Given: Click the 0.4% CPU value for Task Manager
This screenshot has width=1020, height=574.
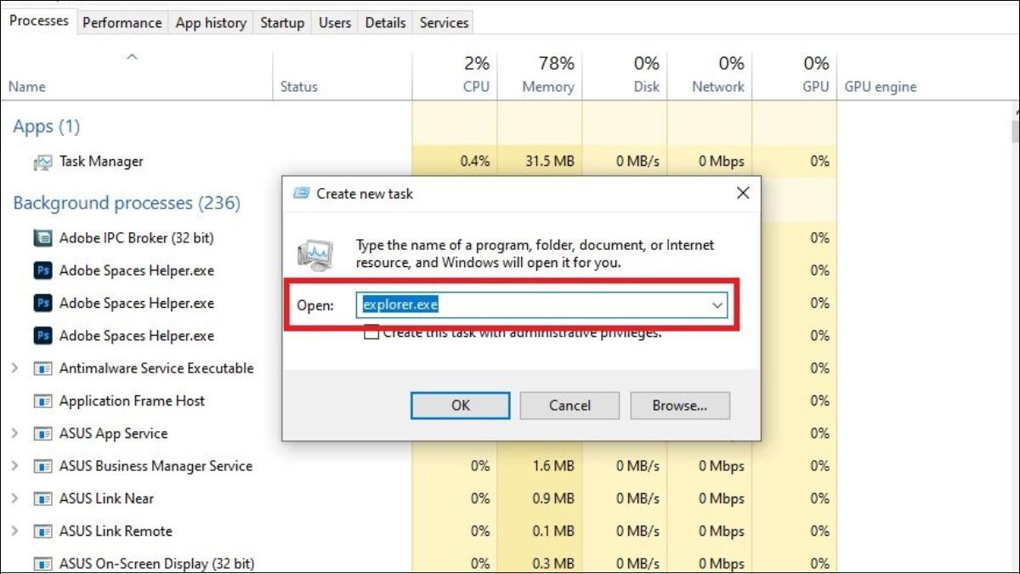Looking at the screenshot, I should (474, 162).
